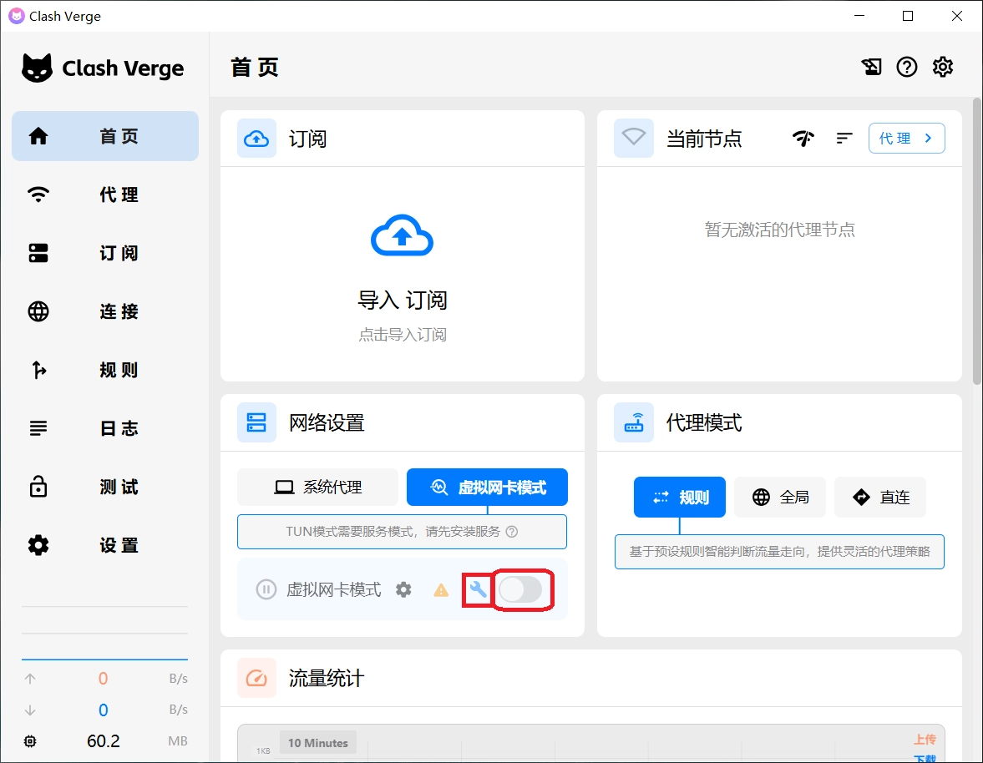Click TUN模式需要服务模式 notice text
Screen dimensions: 983x763
pos(393,531)
